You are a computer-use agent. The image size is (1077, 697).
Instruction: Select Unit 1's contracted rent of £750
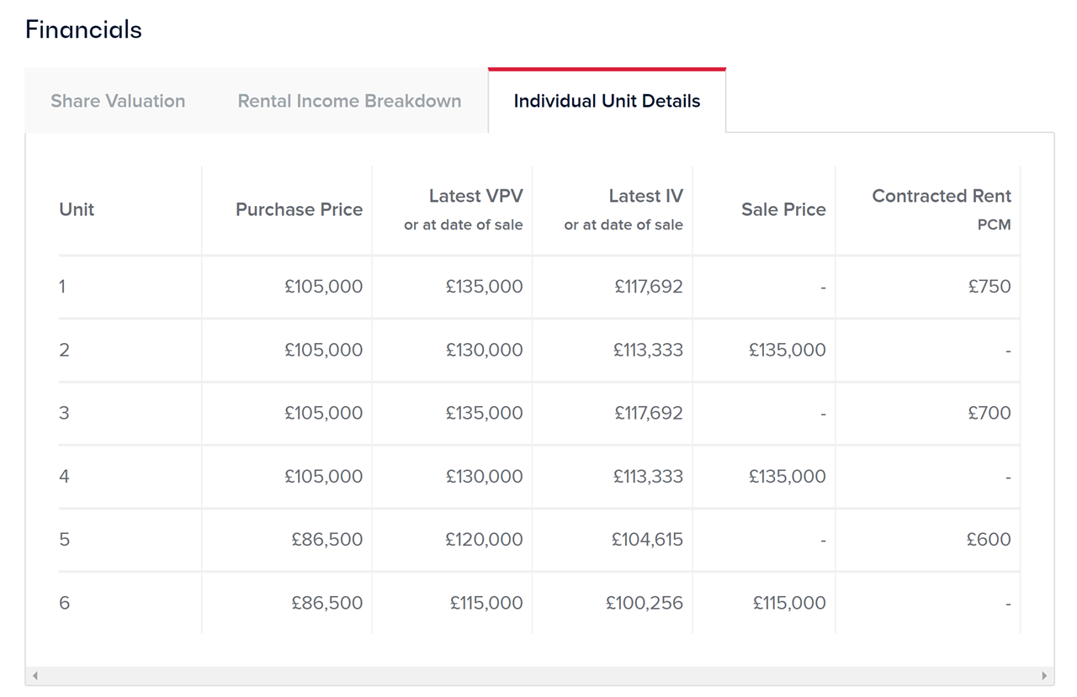pos(989,287)
